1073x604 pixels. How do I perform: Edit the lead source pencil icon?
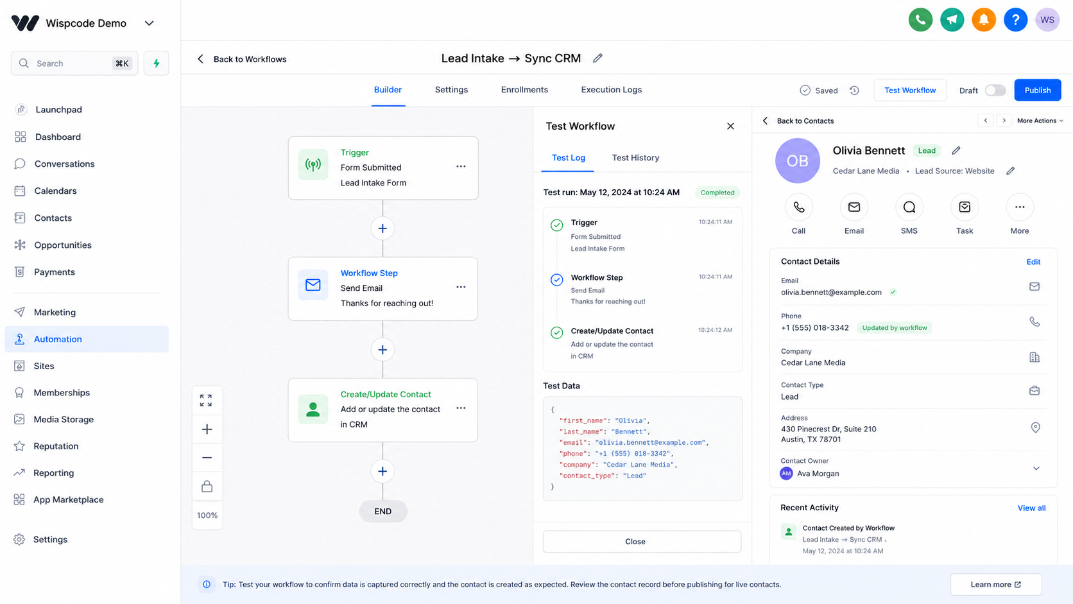[1011, 171]
